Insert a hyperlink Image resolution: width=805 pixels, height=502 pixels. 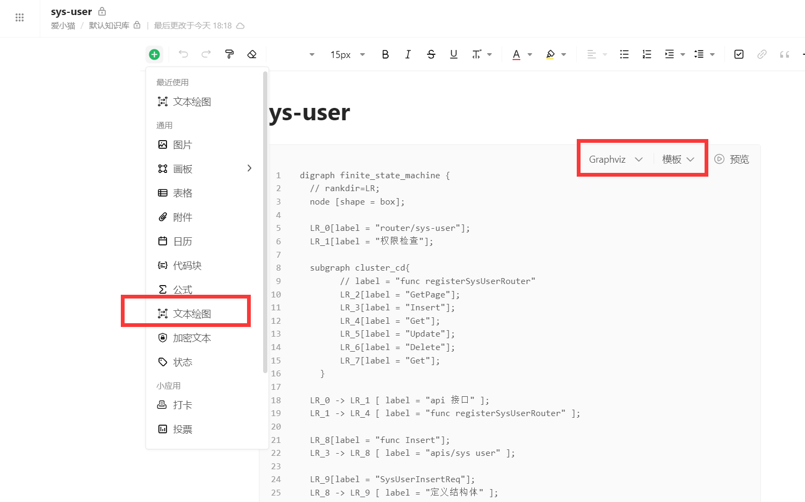pos(762,54)
